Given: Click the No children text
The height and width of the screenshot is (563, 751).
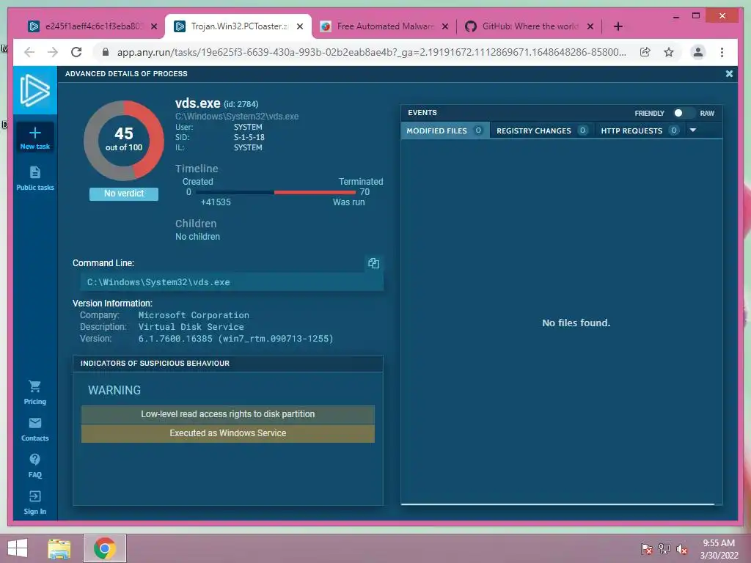Looking at the screenshot, I should click(x=197, y=237).
